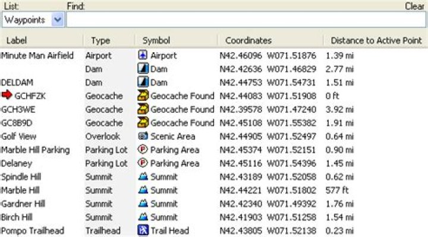Select the Birch Hill waypoint label
428x237 pixels.
(17, 217)
